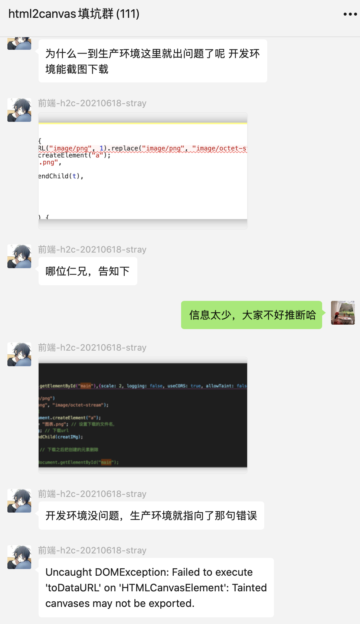Click the 开发环境没问题 message bubble
Screen dimensions: 360x624
[x=151, y=516]
